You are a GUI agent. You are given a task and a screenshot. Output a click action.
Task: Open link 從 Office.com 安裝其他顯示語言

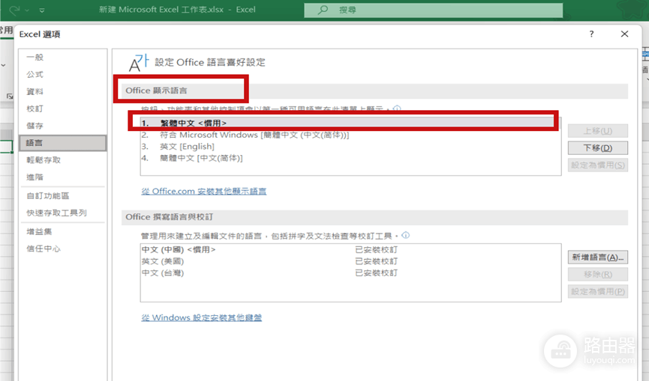click(x=203, y=191)
